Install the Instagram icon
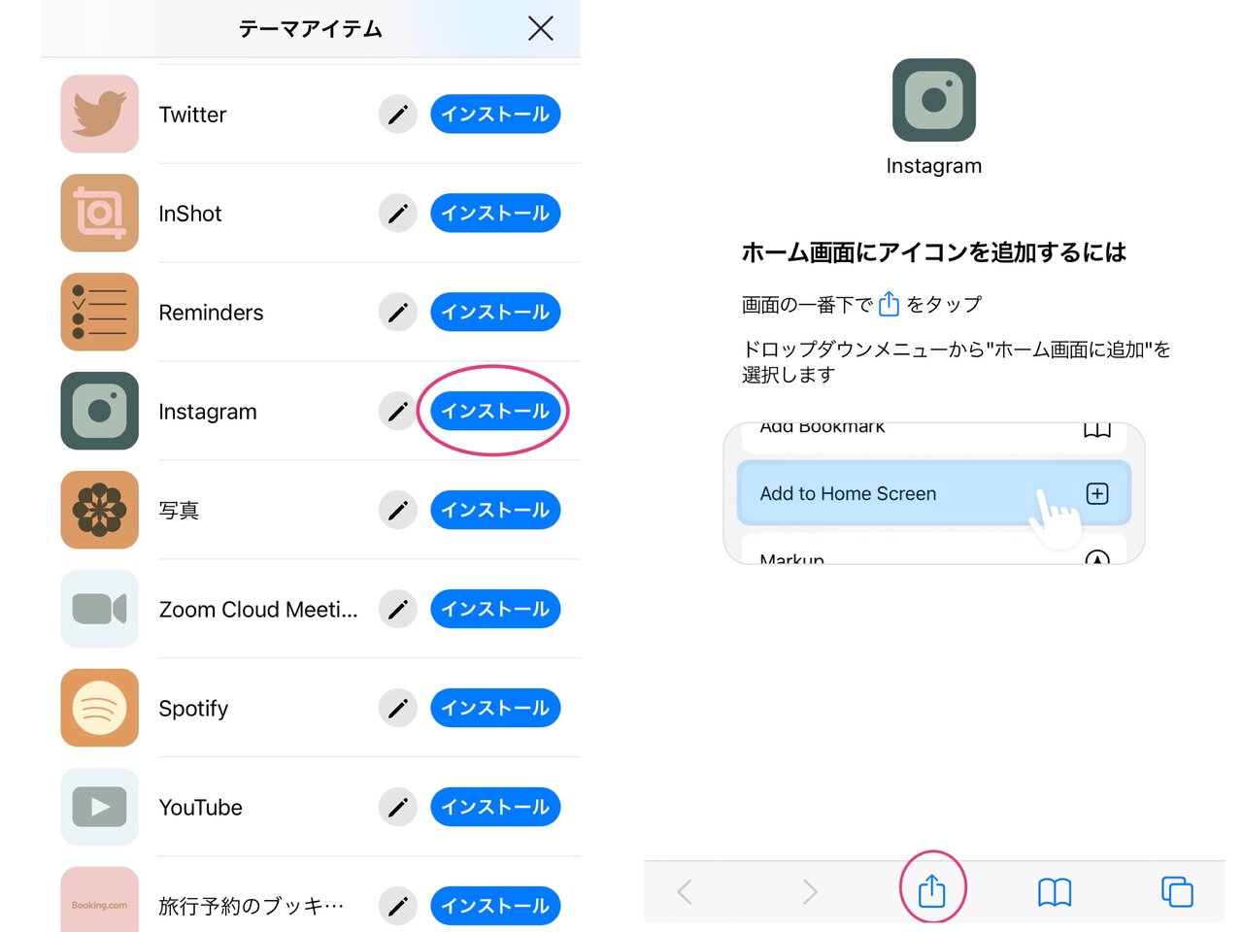1243x932 pixels. pyautogui.click(x=495, y=412)
